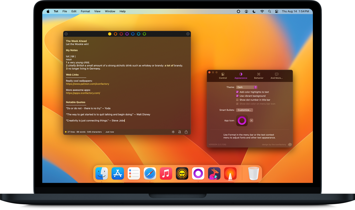Screen dimensions: 355x210
Task: Open text appearance using the 'a' icon
Action: (x=180, y=132)
